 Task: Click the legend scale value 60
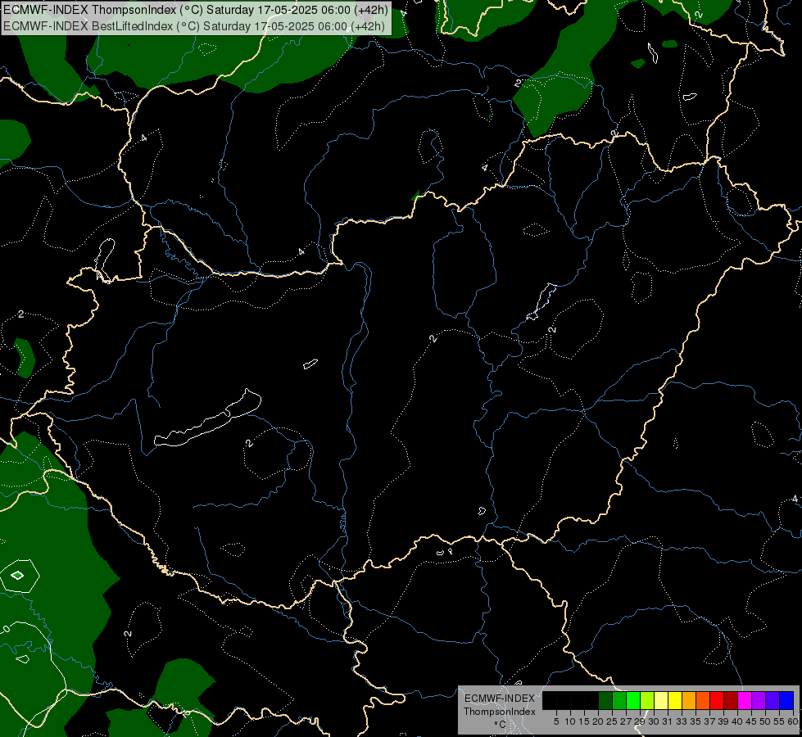[x=793, y=721]
